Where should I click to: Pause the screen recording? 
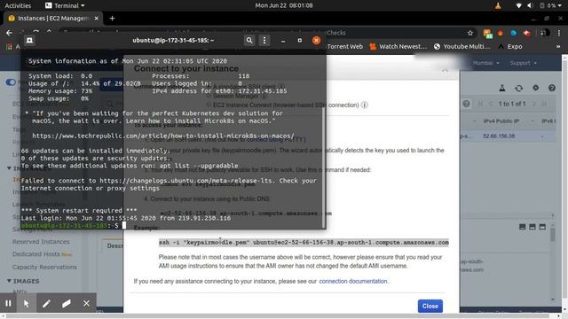(x=8, y=303)
